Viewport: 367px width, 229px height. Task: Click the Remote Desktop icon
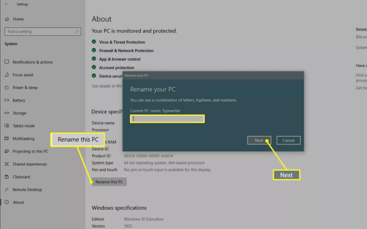(6, 190)
